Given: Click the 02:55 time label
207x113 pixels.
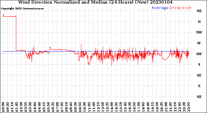Looking at the screenshot, I should pyautogui.click(x=26, y=107).
